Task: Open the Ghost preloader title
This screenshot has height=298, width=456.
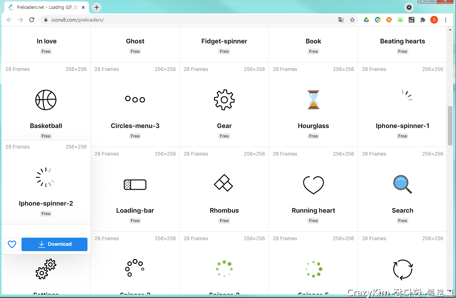Action: point(135,41)
